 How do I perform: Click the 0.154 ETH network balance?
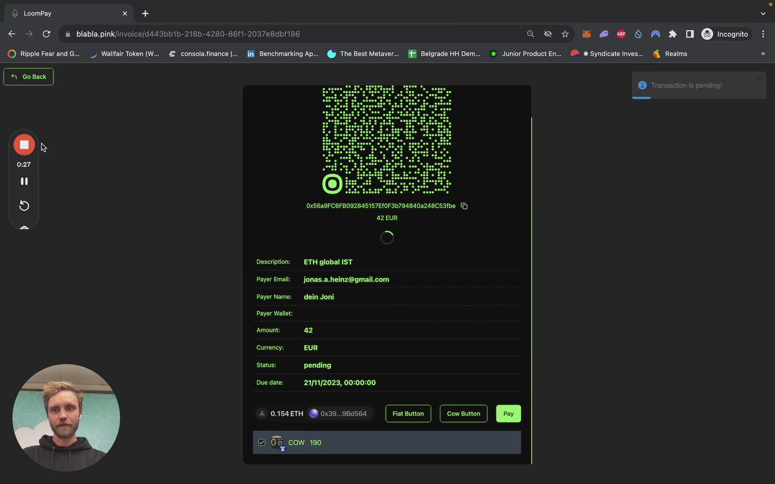point(281,414)
